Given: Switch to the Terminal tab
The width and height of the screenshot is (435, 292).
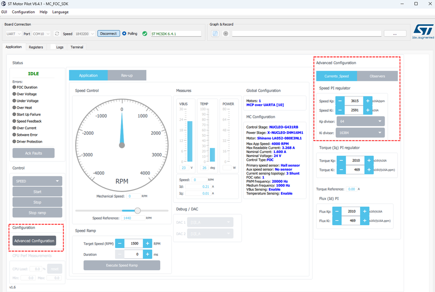Looking at the screenshot, I should [x=77, y=47].
